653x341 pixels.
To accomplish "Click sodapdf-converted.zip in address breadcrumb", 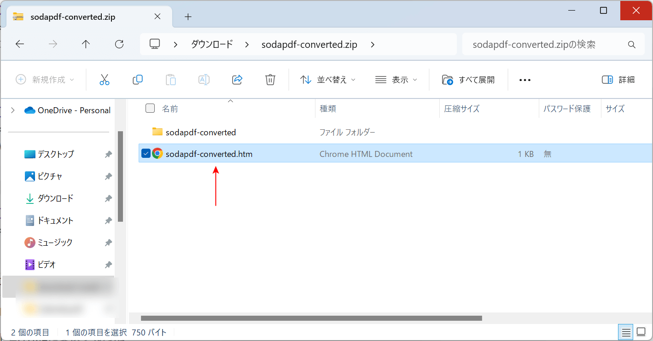I will [309, 45].
